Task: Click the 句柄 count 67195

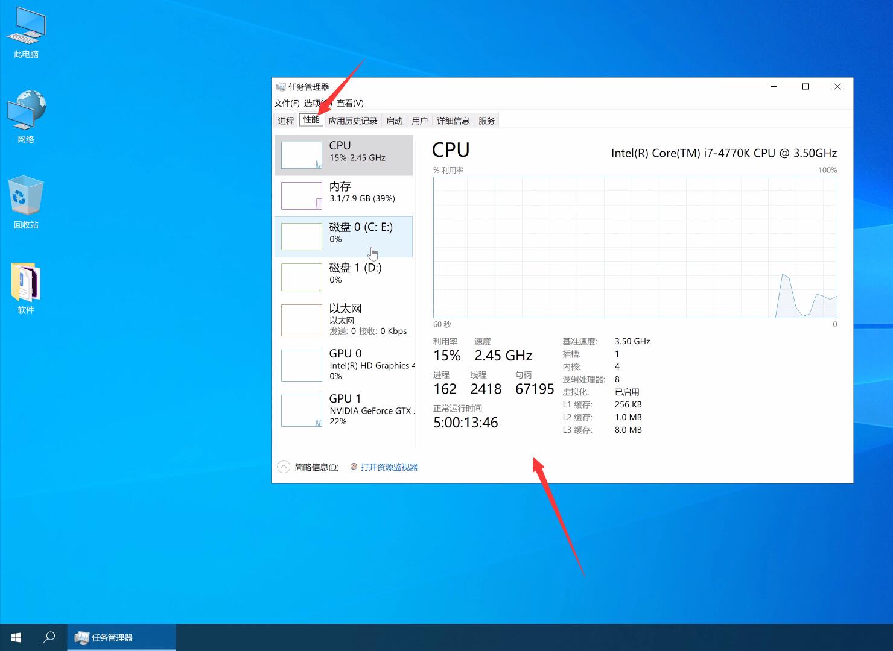Action: [535, 389]
